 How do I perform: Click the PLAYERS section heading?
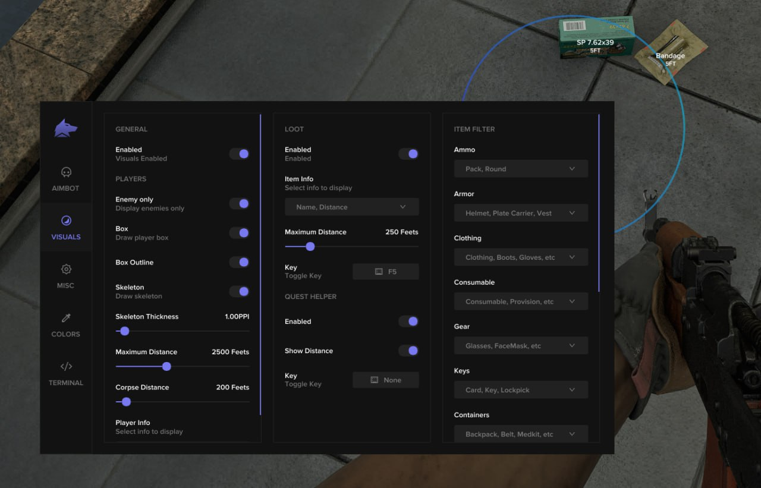point(131,179)
